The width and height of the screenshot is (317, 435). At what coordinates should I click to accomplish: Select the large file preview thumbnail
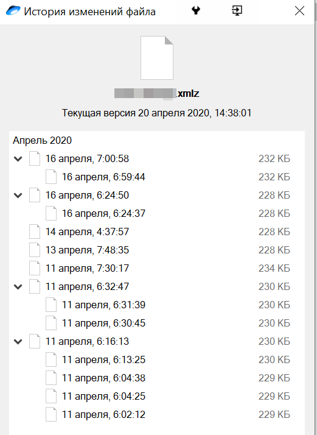tap(157, 58)
